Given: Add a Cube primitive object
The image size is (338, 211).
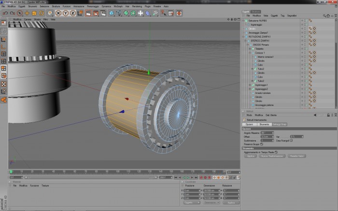Looking at the screenshot, I should [111, 13].
